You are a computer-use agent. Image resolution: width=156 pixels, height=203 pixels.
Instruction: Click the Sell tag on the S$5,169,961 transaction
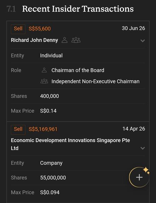pyautogui.click(x=18, y=129)
